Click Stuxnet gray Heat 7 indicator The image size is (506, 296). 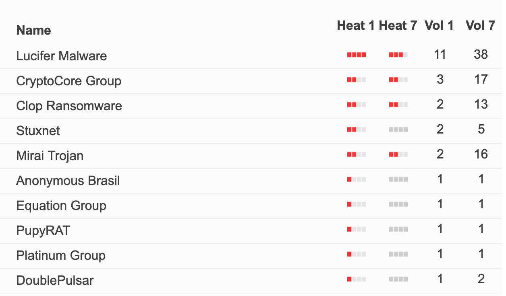pyautogui.click(x=398, y=130)
